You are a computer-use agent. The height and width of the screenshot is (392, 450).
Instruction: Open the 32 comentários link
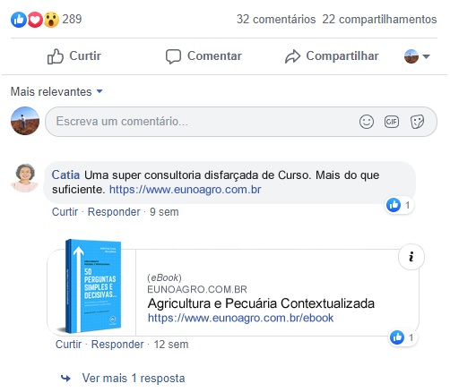[x=276, y=20]
